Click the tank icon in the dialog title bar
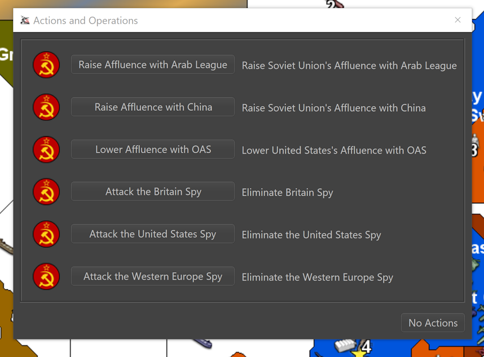The width and height of the screenshot is (484, 357). [x=25, y=20]
